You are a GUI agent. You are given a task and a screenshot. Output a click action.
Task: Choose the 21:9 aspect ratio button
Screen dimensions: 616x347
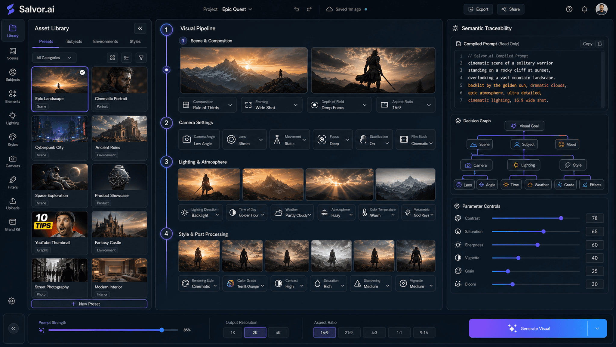(x=349, y=333)
